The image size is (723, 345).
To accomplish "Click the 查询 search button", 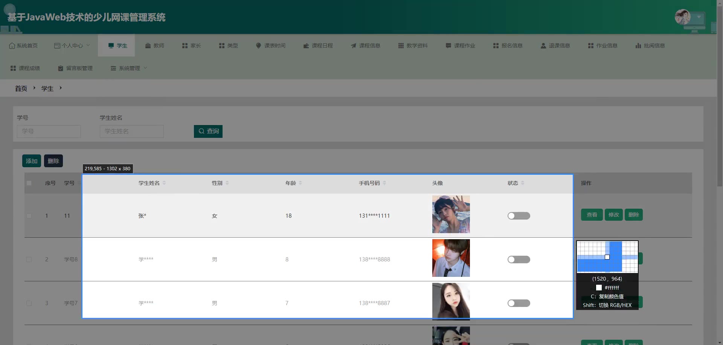I will 208,131.
